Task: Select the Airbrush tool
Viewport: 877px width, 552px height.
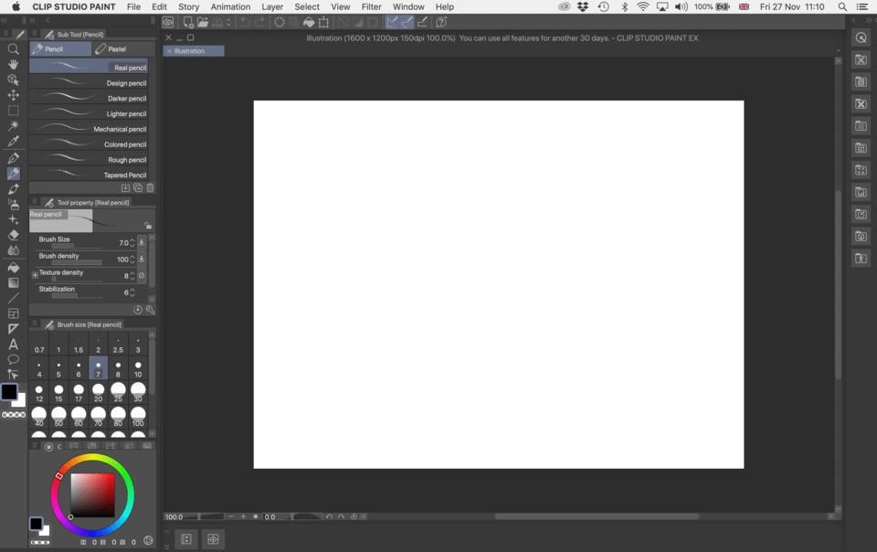Action: [14, 205]
